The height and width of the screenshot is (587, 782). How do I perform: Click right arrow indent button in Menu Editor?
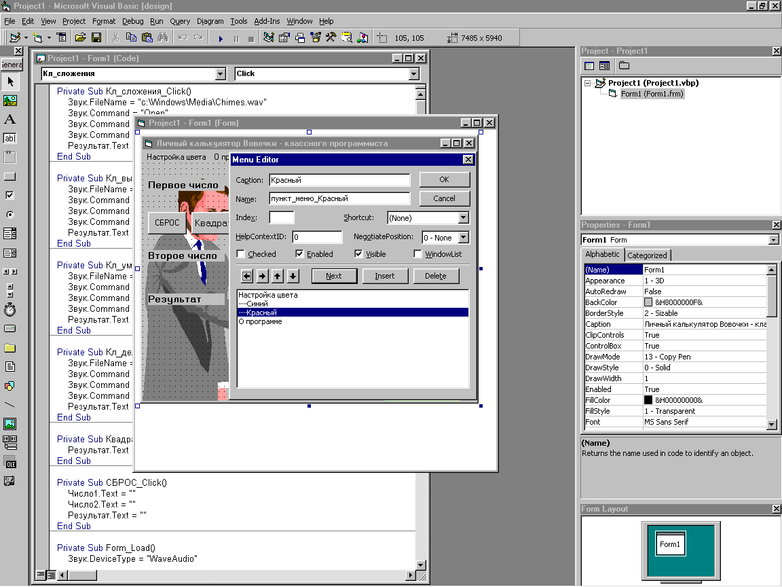pos(262,276)
